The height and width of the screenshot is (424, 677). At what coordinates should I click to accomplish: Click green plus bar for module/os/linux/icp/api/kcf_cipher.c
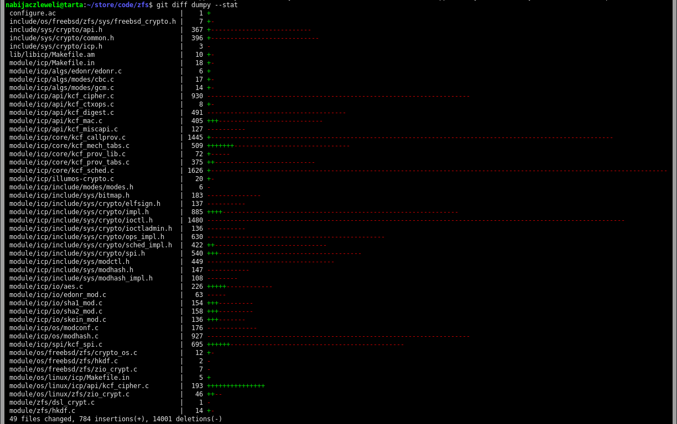(236, 386)
